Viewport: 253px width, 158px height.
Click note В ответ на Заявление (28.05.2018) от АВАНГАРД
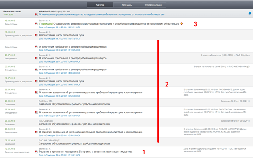click(222, 67)
